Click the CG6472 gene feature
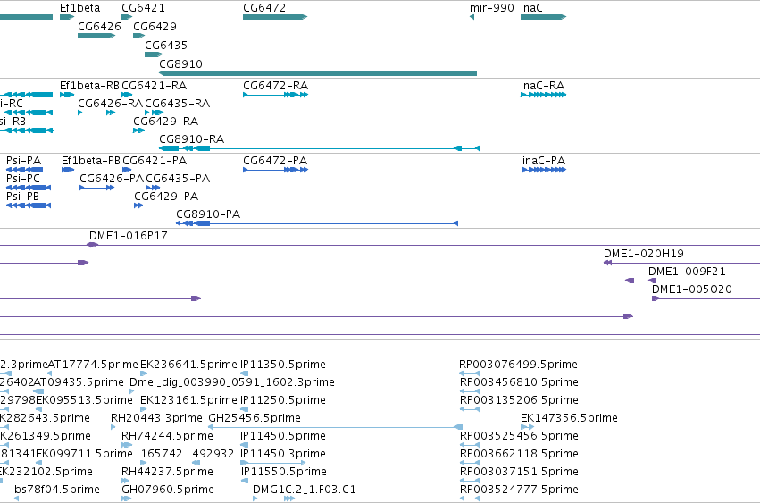Image resolution: width=760 pixels, height=503 pixels. pos(275,17)
